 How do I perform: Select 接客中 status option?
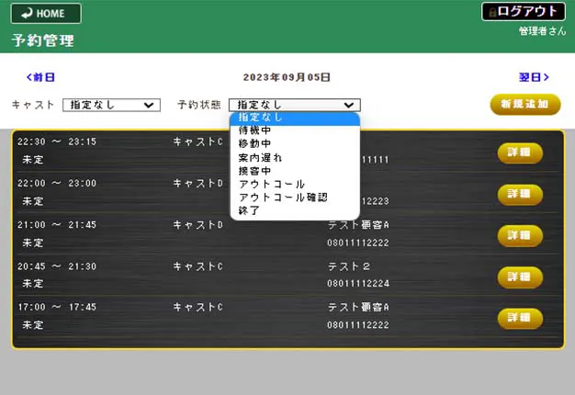[x=295, y=171]
